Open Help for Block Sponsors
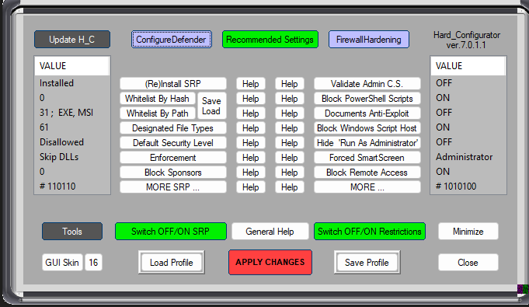Viewport: 529px width, 307px height. click(x=251, y=173)
